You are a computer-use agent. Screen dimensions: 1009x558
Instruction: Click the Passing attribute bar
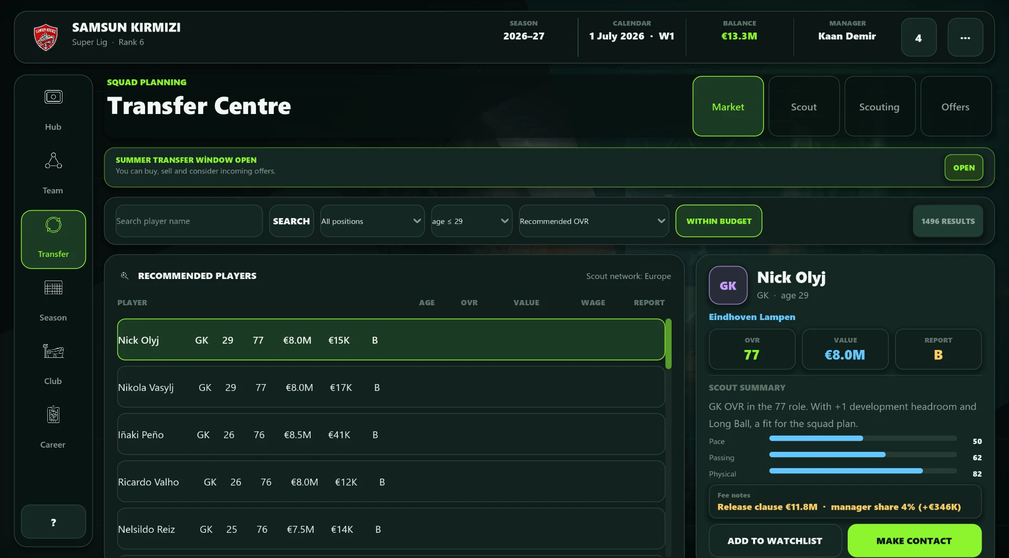click(x=862, y=454)
